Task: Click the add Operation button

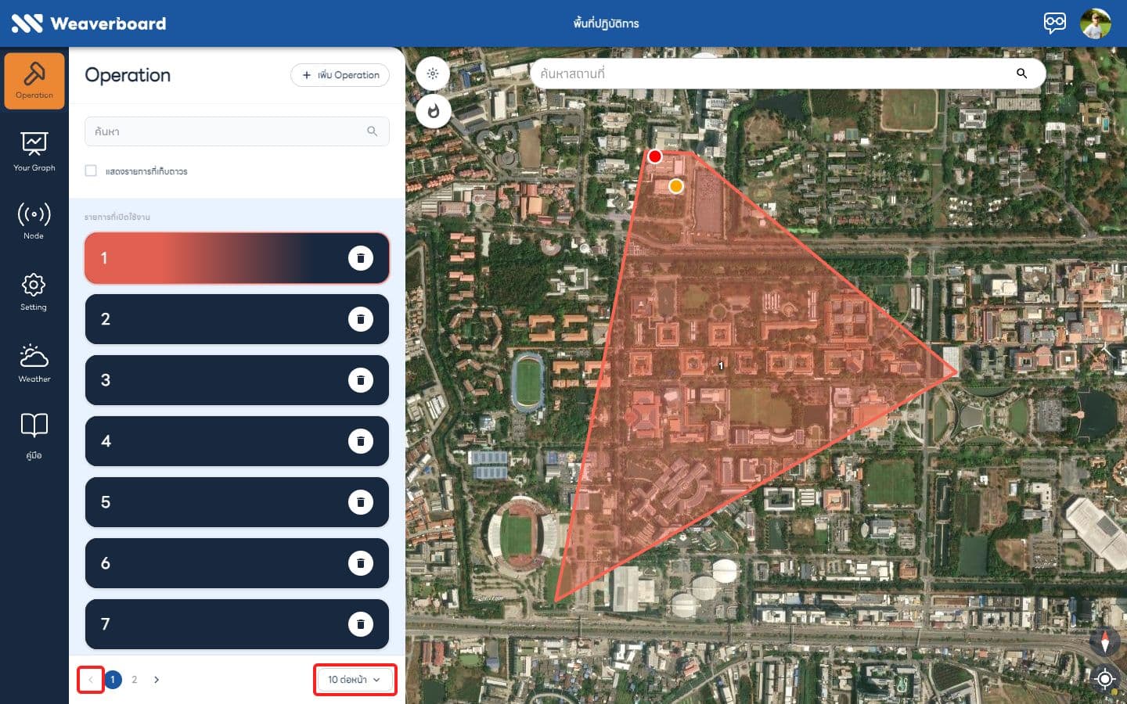Action: (x=340, y=75)
